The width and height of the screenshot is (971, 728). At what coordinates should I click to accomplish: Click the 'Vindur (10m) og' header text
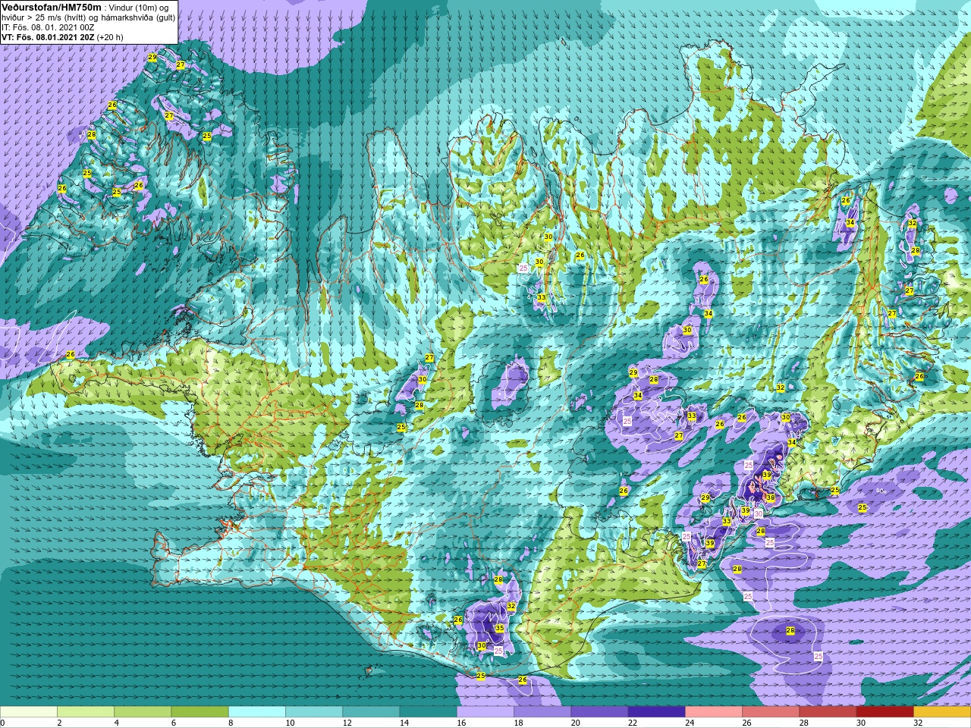tap(139, 8)
